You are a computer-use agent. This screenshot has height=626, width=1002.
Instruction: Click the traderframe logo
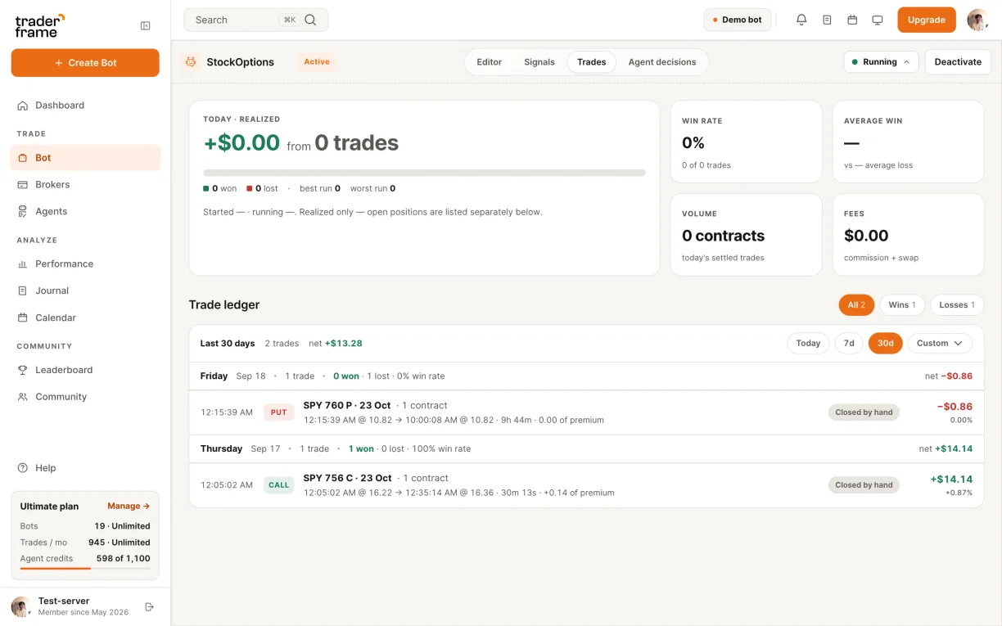[x=40, y=25]
